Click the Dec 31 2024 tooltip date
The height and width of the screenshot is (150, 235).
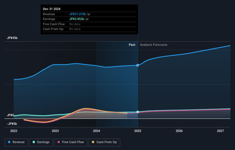(52, 9)
